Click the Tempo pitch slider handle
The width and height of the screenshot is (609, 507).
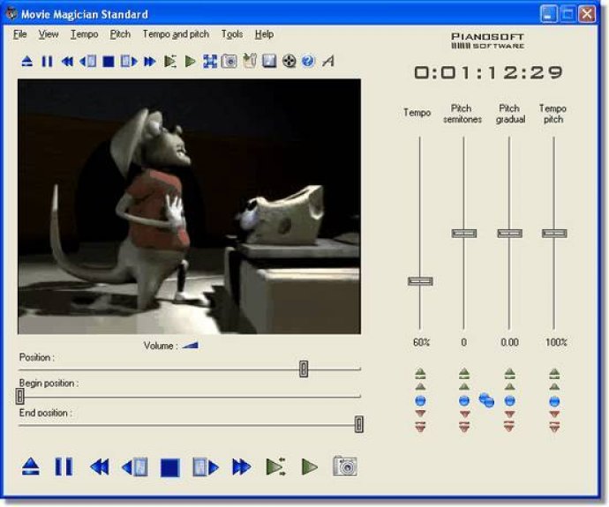tap(554, 233)
